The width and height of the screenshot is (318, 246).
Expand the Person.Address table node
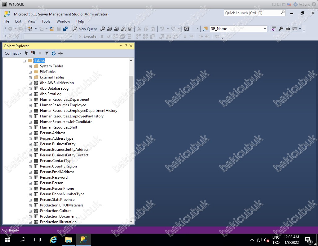(x=30, y=133)
